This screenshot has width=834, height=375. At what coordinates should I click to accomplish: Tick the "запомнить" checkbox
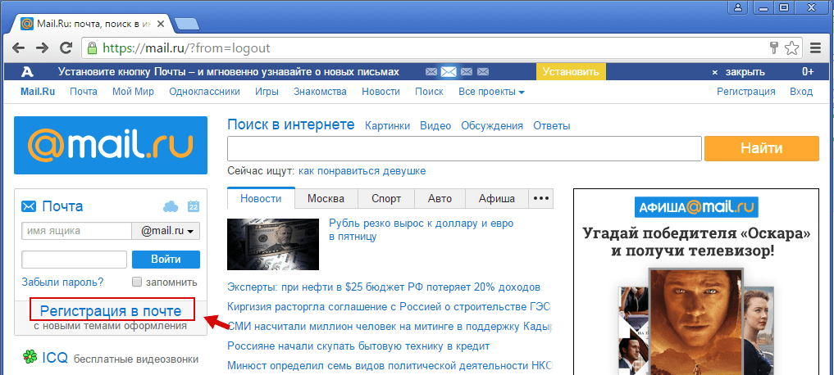pos(138,282)
